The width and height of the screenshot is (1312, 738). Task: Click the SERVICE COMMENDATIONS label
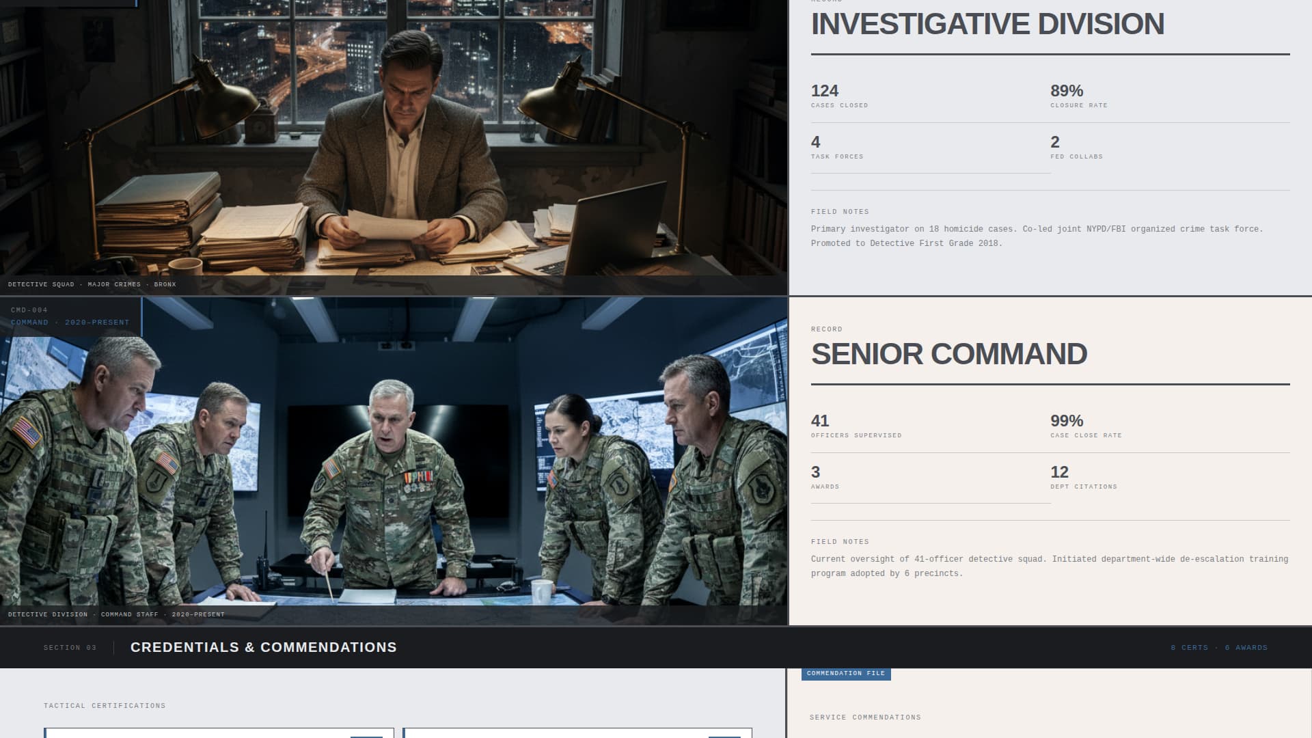coord(865,717)
